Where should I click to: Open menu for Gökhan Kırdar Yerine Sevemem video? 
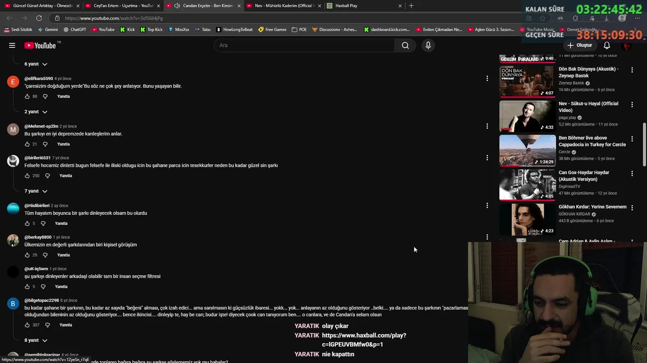pos(632,208)
